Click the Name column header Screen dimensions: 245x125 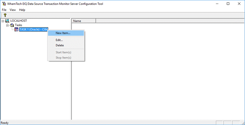(x=84, y=21)
